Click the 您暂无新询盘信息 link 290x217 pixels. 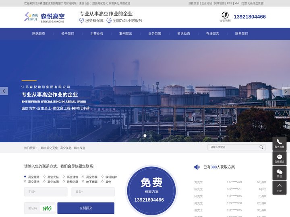(x=253, y=3)
